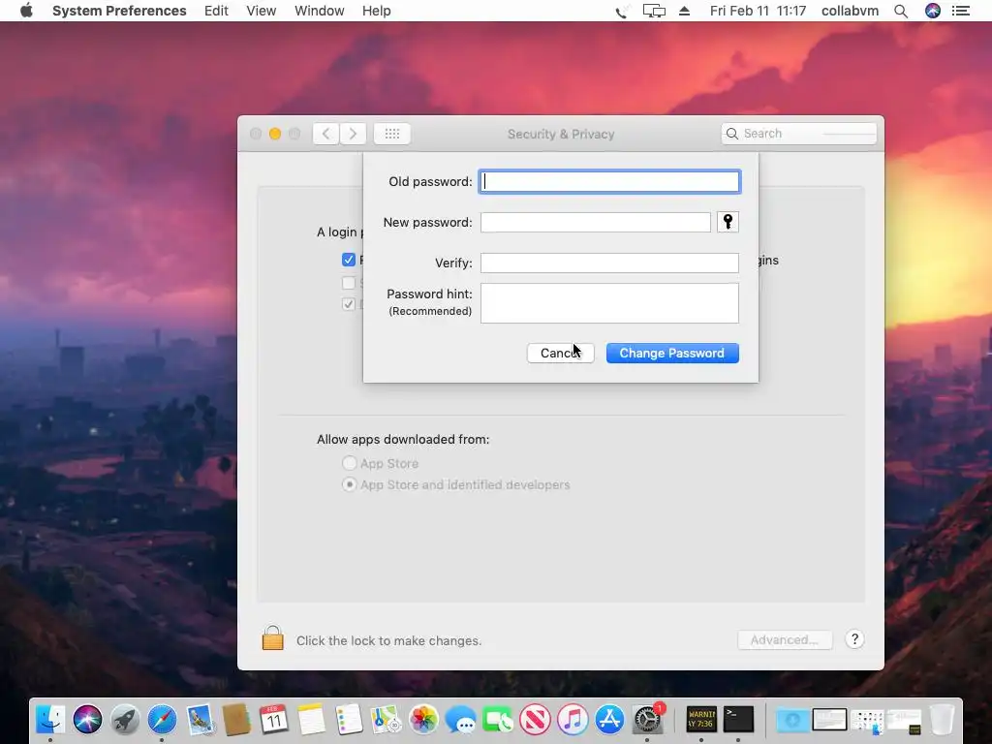
Task: Open News app in the dock
Action: click(535, 720)
